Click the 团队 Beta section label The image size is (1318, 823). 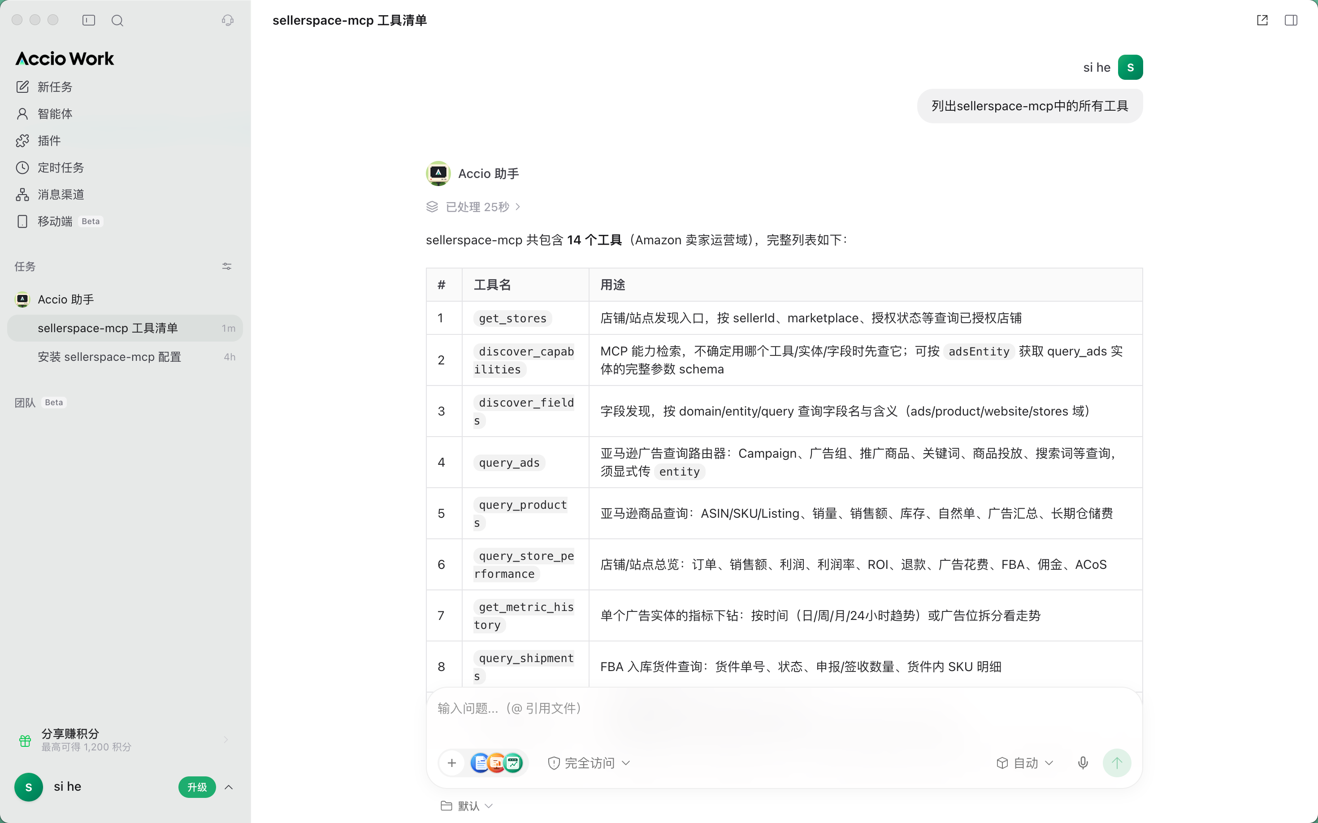[x=40, y=402]
